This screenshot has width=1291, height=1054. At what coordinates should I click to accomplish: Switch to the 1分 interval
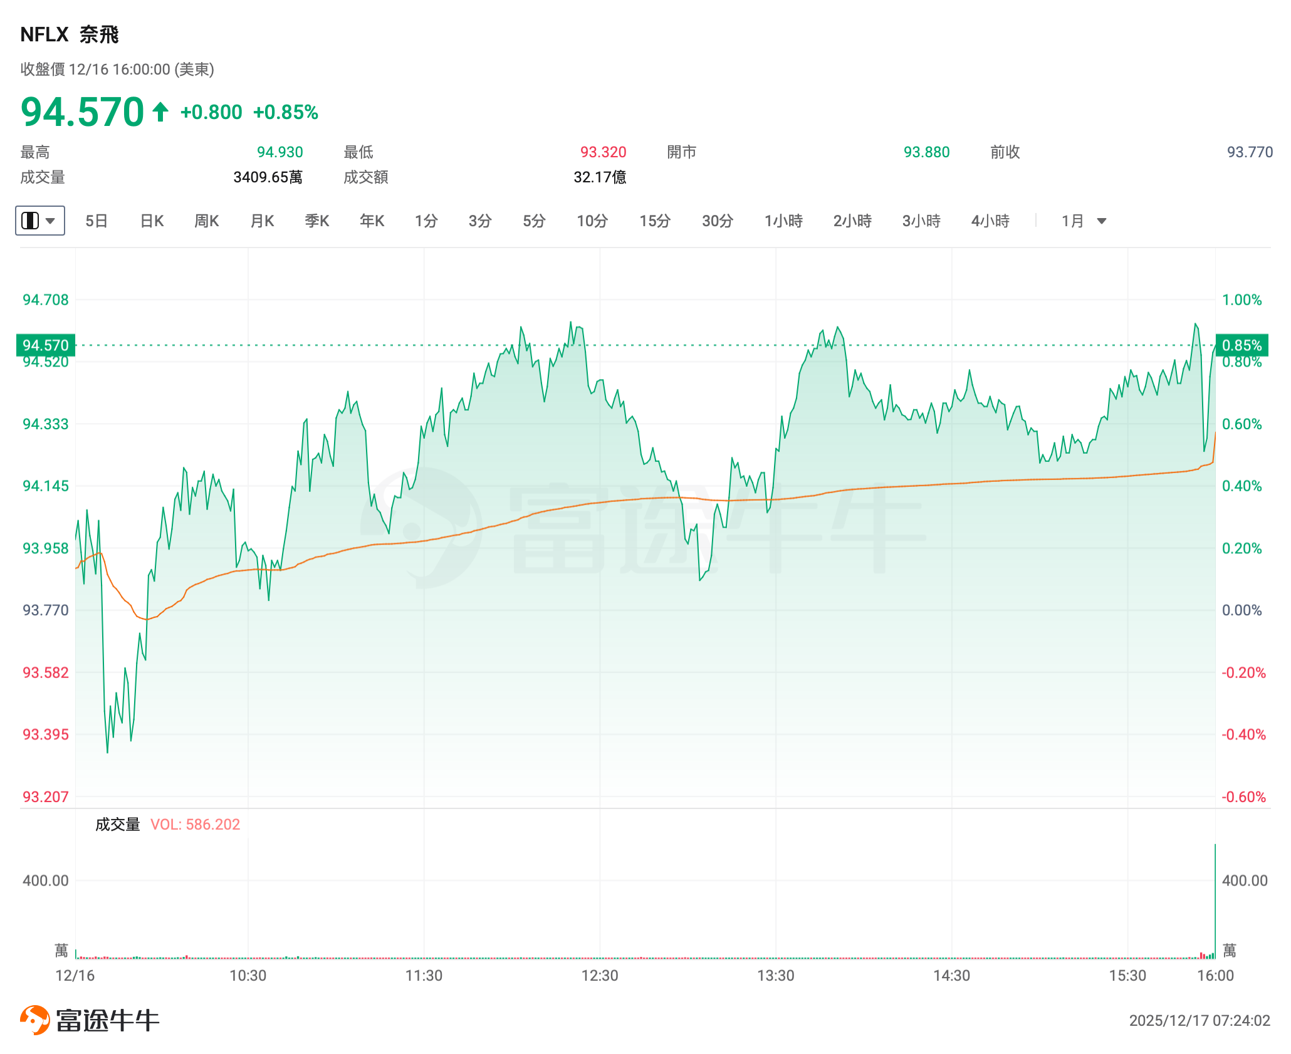(426, 221)
